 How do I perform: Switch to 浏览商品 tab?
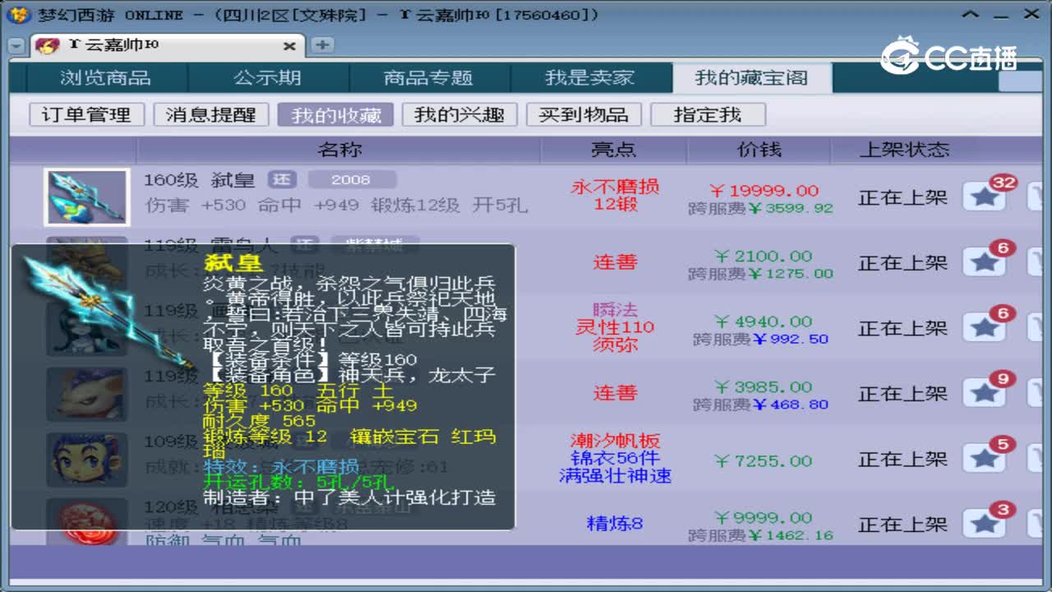click(105, 78)
